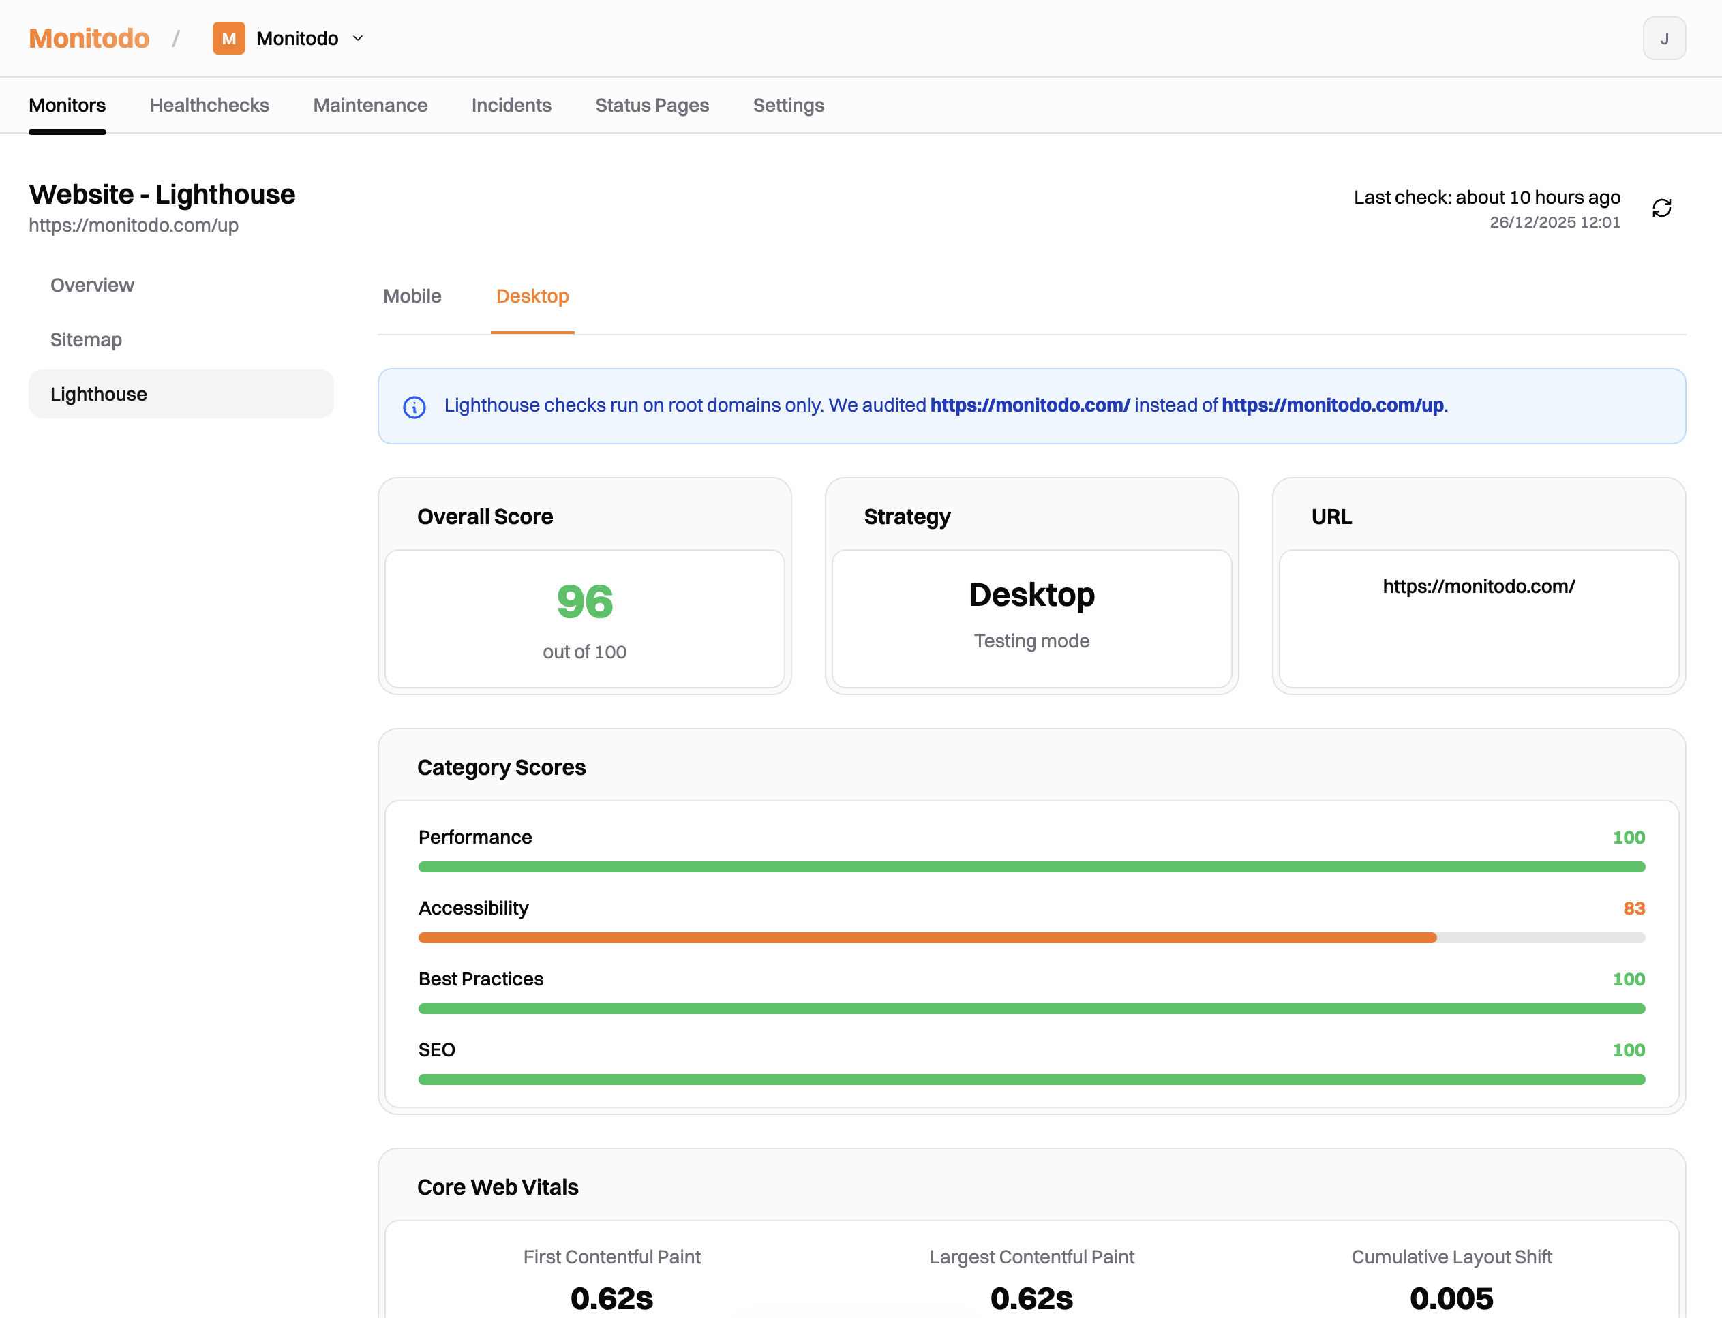Open the Sitemap sidebar item
The width and height of the screenshot is (1722, 1318).
(x=85, y=339)
